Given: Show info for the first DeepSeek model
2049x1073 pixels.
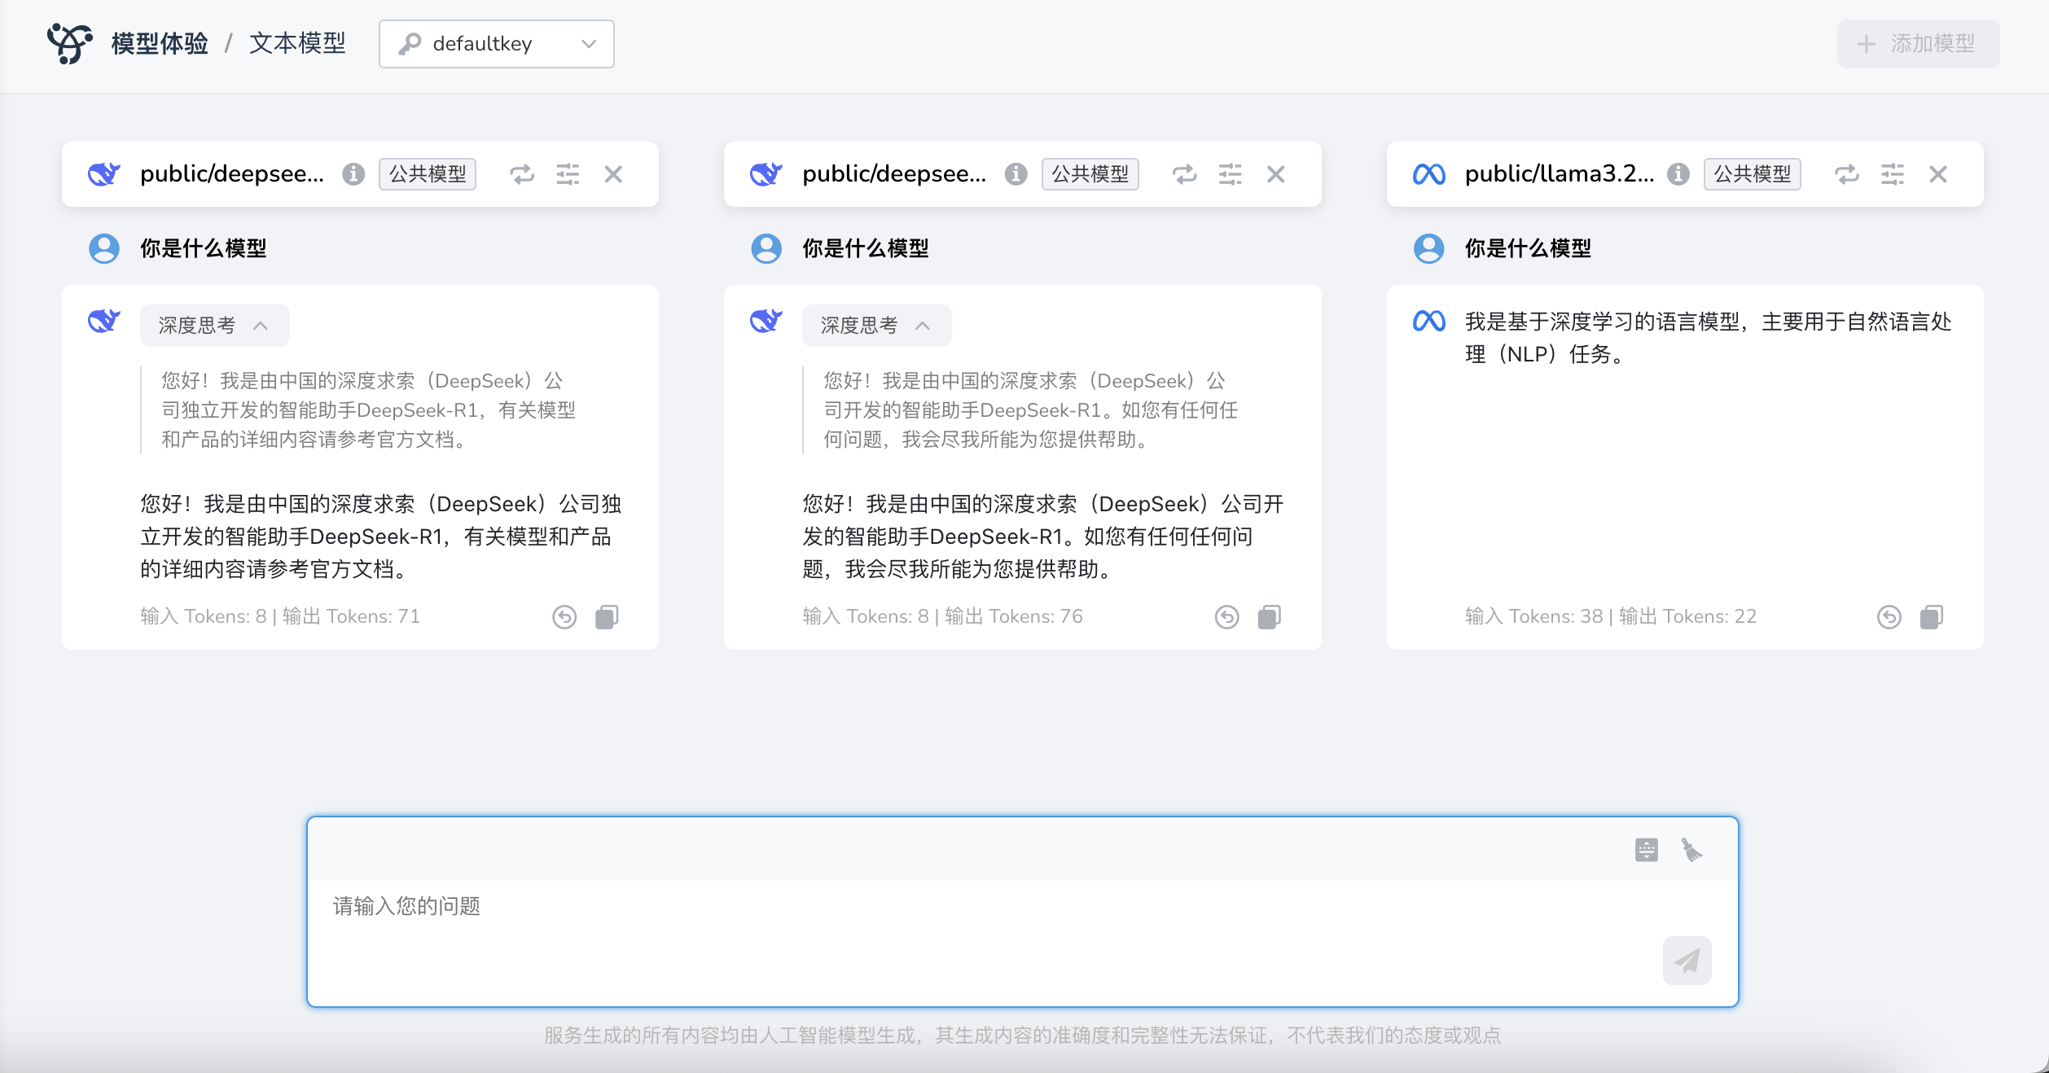Looking at the screenshot, I should (x=353, y=174).
